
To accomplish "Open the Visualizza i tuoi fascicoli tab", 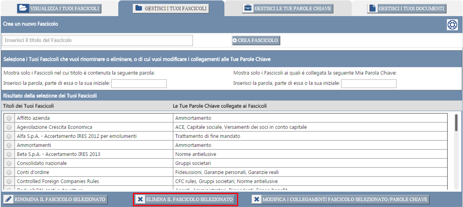I will [x=59, y=8].
